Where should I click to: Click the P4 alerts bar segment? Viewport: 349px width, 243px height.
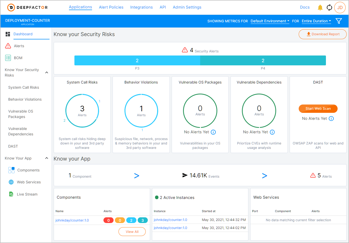(263, 60)
